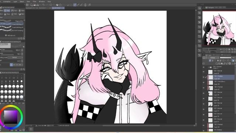The width and height of the screenshot is (236, 133).
Task: Adjust the Navigator zoom slider
Action: pos(210,49)
